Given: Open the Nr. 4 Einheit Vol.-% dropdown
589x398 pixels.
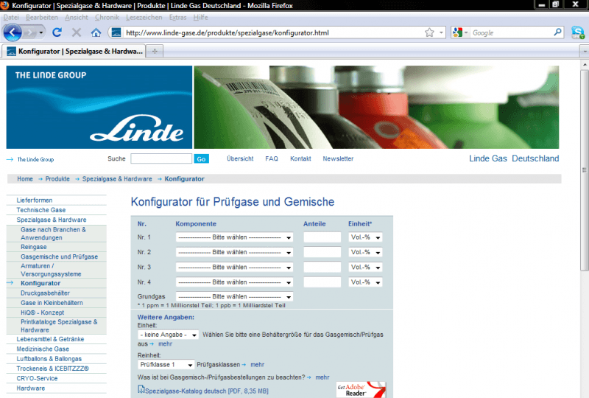Looking at the screenshot, I should tap(365, 282).
